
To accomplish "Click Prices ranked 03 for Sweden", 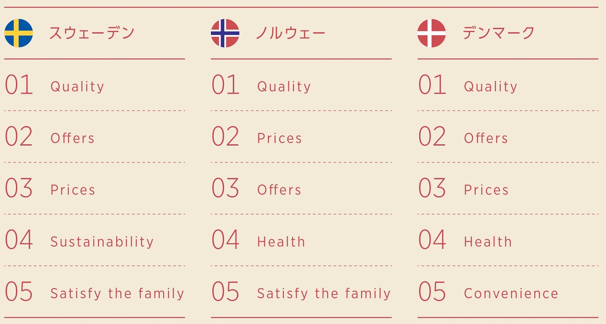I will point(73,190).
